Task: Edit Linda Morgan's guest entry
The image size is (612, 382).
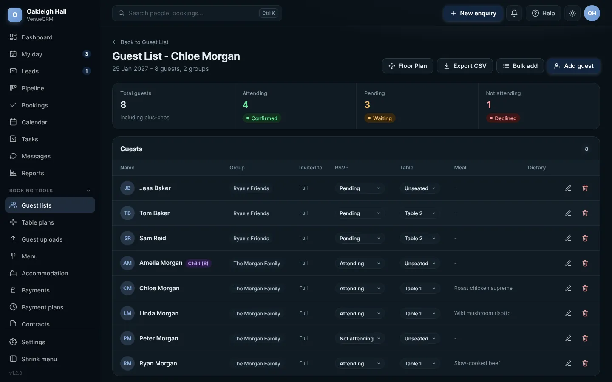Action: click(x=568, y=313)
